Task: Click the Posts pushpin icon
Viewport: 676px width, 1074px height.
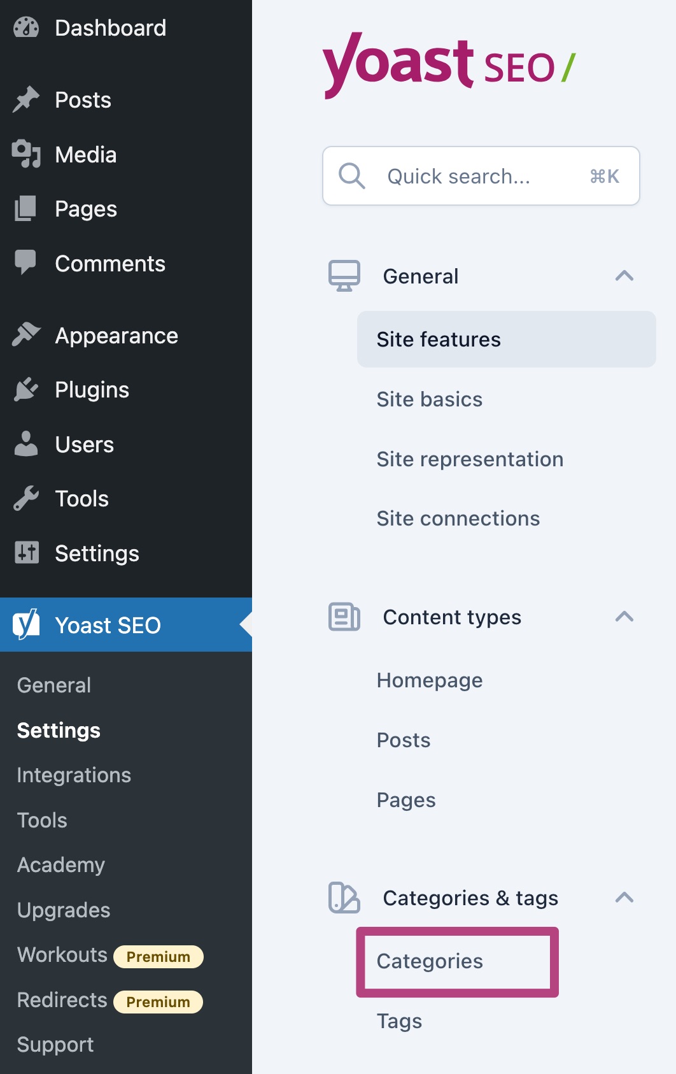Action: point(26,99)
